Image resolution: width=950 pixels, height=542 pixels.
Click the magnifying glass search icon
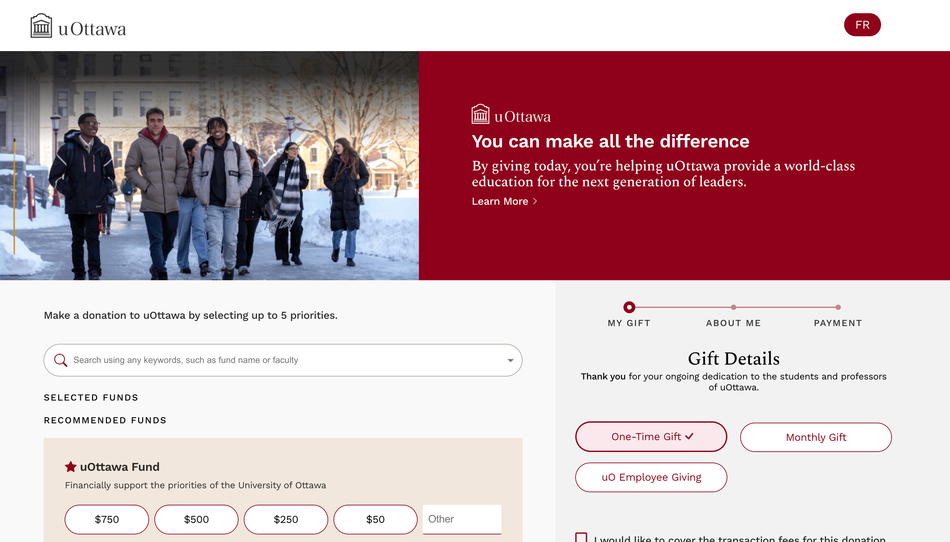(x=60, y=360)
